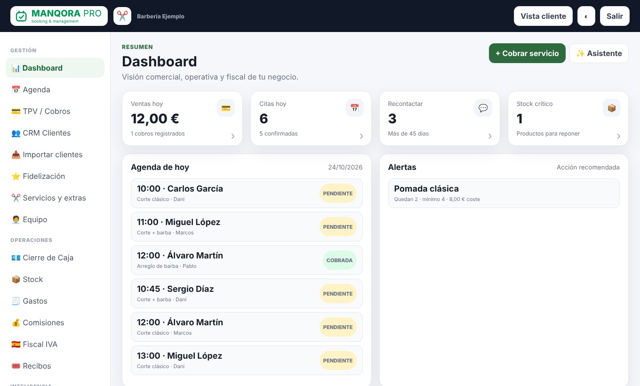Screen dimensions: 640x386
Task: Click the package icon in Stock crítico
Action: point(612,108)
